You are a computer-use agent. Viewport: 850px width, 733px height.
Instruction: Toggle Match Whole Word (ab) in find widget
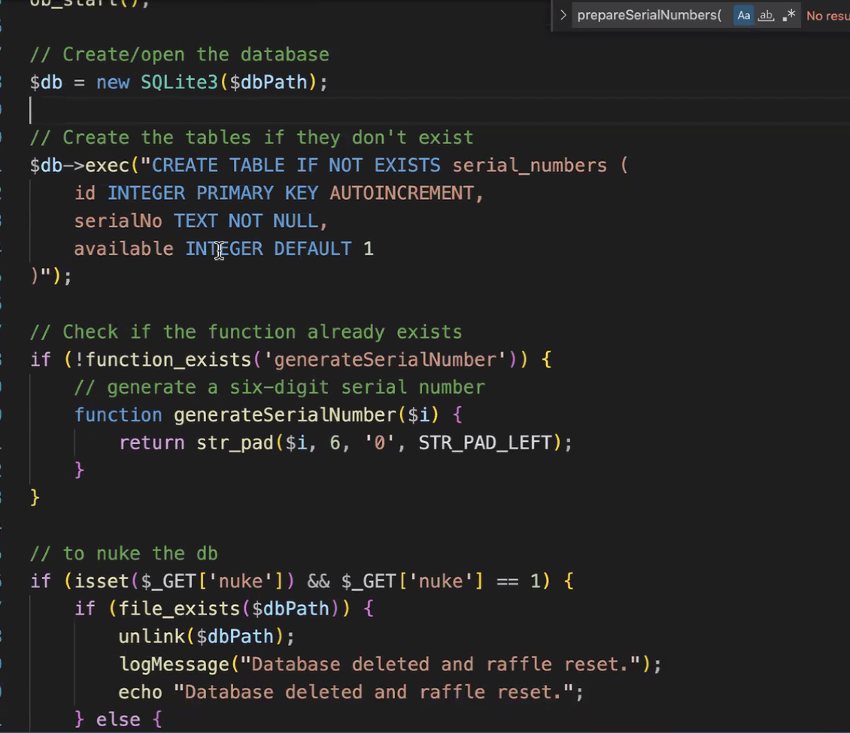(x=766, y=15)
